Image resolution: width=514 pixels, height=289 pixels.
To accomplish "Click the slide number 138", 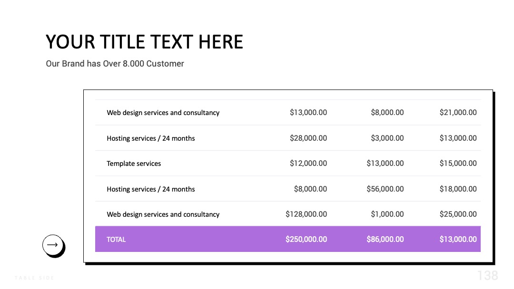I will [x=487, y=276].
